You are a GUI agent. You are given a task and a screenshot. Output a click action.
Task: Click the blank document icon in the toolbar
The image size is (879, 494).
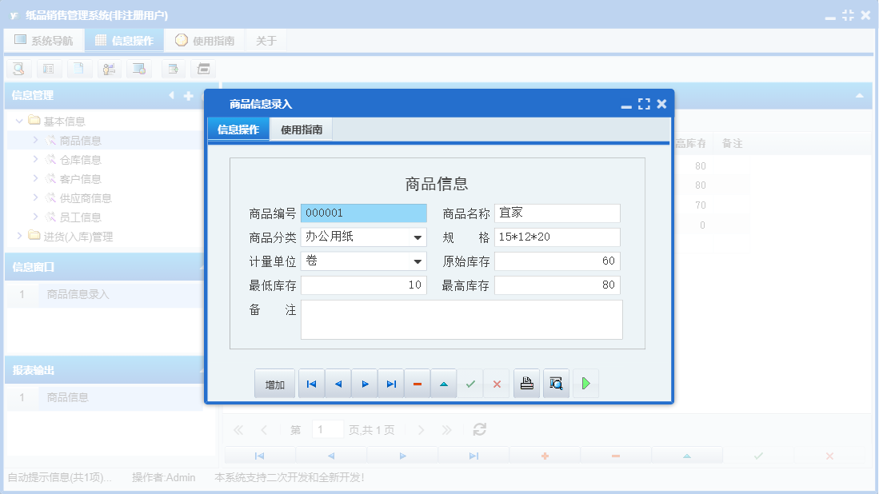(79, 69)
